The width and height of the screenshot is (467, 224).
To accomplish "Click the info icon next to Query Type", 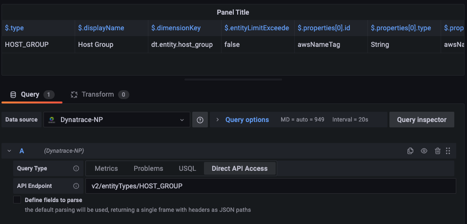I will tap(76, 168).
